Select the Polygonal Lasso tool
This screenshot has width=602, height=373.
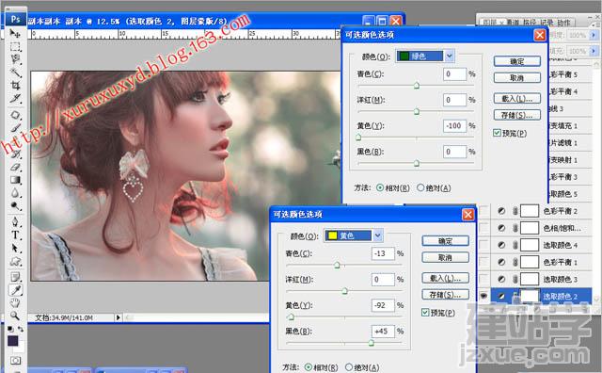click(x=15, y=59)
